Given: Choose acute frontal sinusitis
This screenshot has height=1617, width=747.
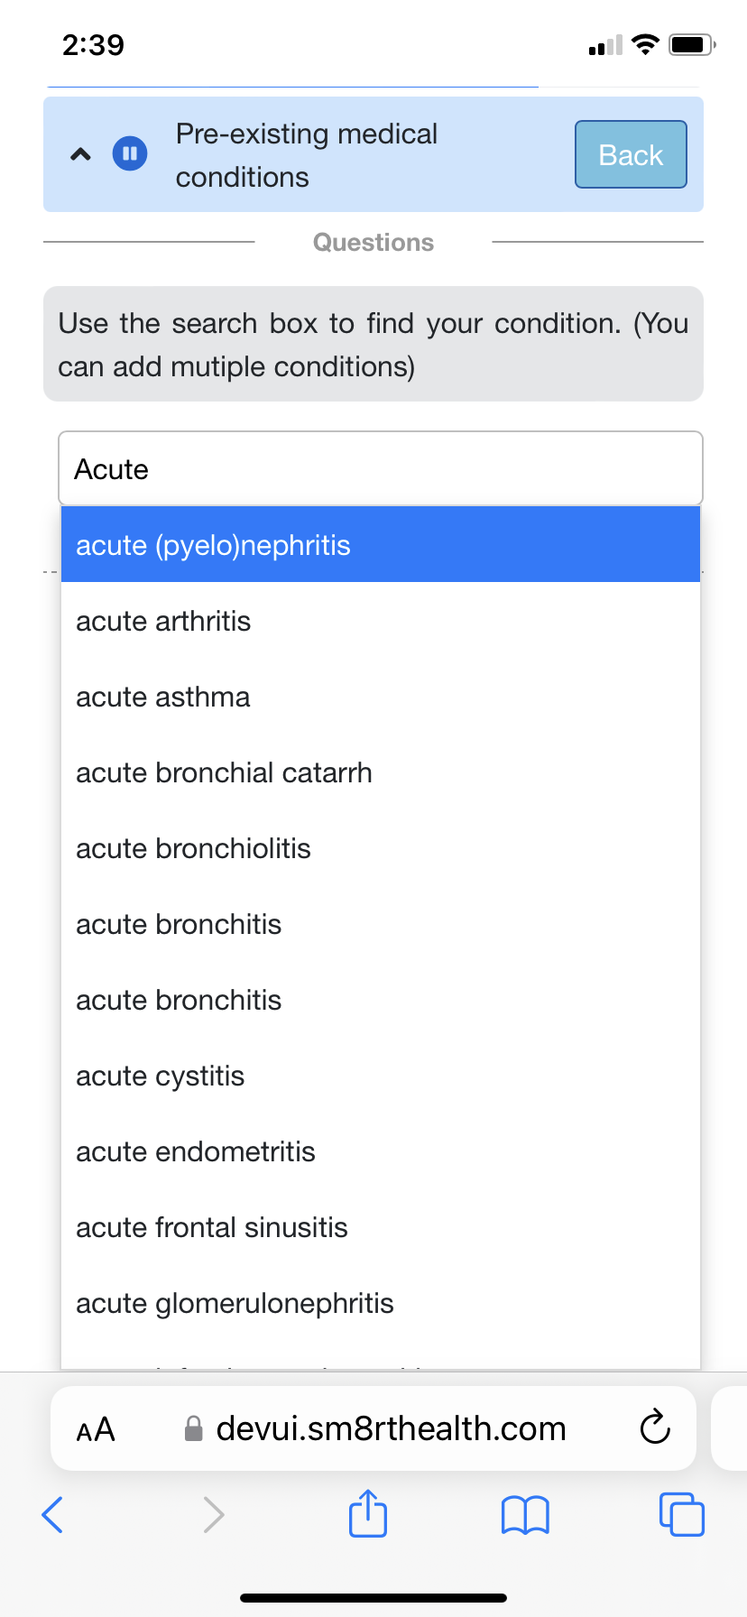Looking at the screenshot, I should [x=380, y=1227].
